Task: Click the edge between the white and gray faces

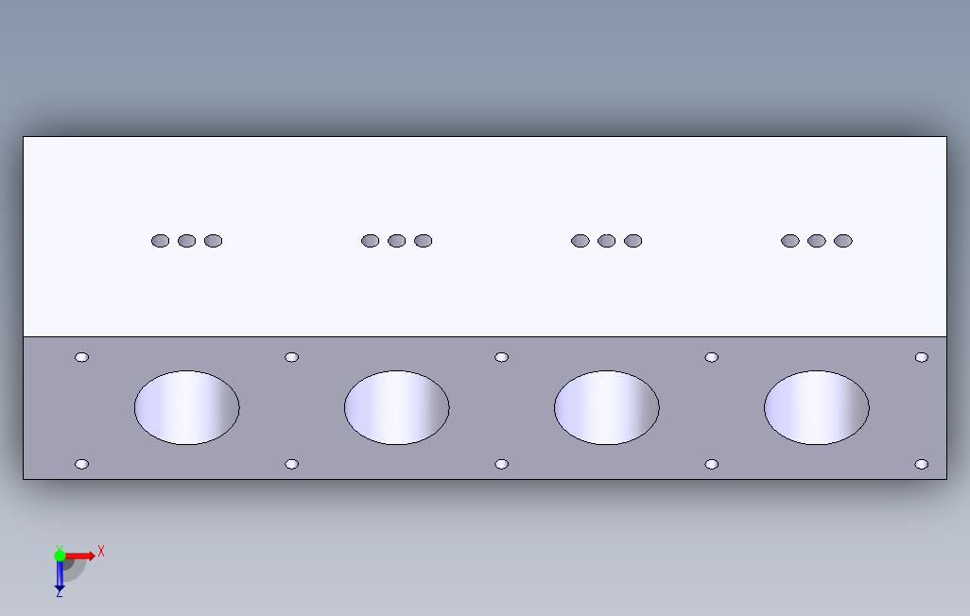Action: pos(484,336)
